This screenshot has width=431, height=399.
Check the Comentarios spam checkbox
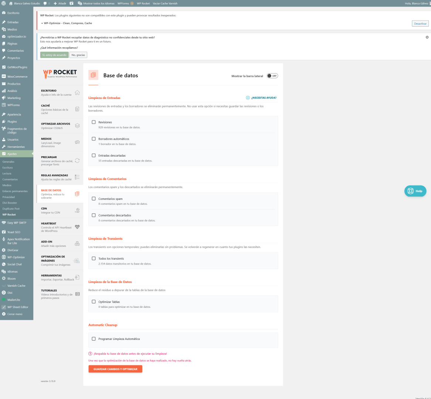(94, 198)
